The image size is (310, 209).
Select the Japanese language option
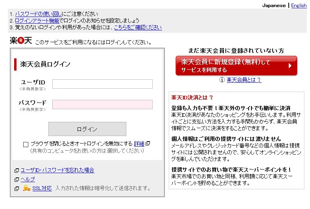click(x=274, y=6)
